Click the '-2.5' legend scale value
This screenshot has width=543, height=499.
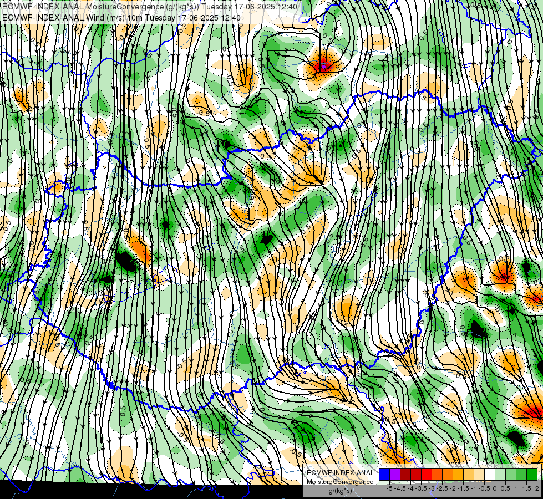tap(442, 488)
